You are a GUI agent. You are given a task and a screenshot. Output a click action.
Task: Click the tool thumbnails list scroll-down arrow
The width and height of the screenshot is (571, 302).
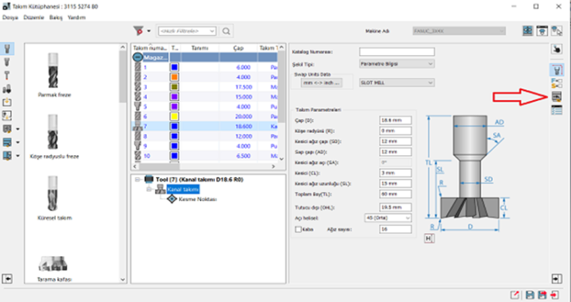[x=123, y=279]
